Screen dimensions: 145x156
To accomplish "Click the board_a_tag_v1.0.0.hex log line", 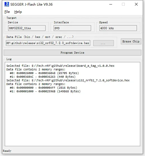I will pos(60,66).
